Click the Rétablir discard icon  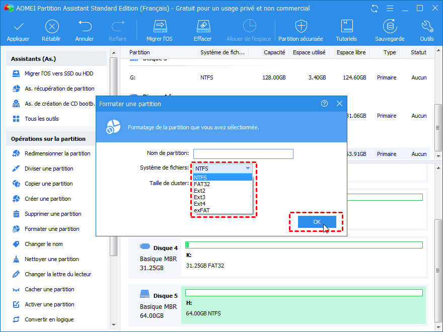pyautogui.click(x=52, y=26)
